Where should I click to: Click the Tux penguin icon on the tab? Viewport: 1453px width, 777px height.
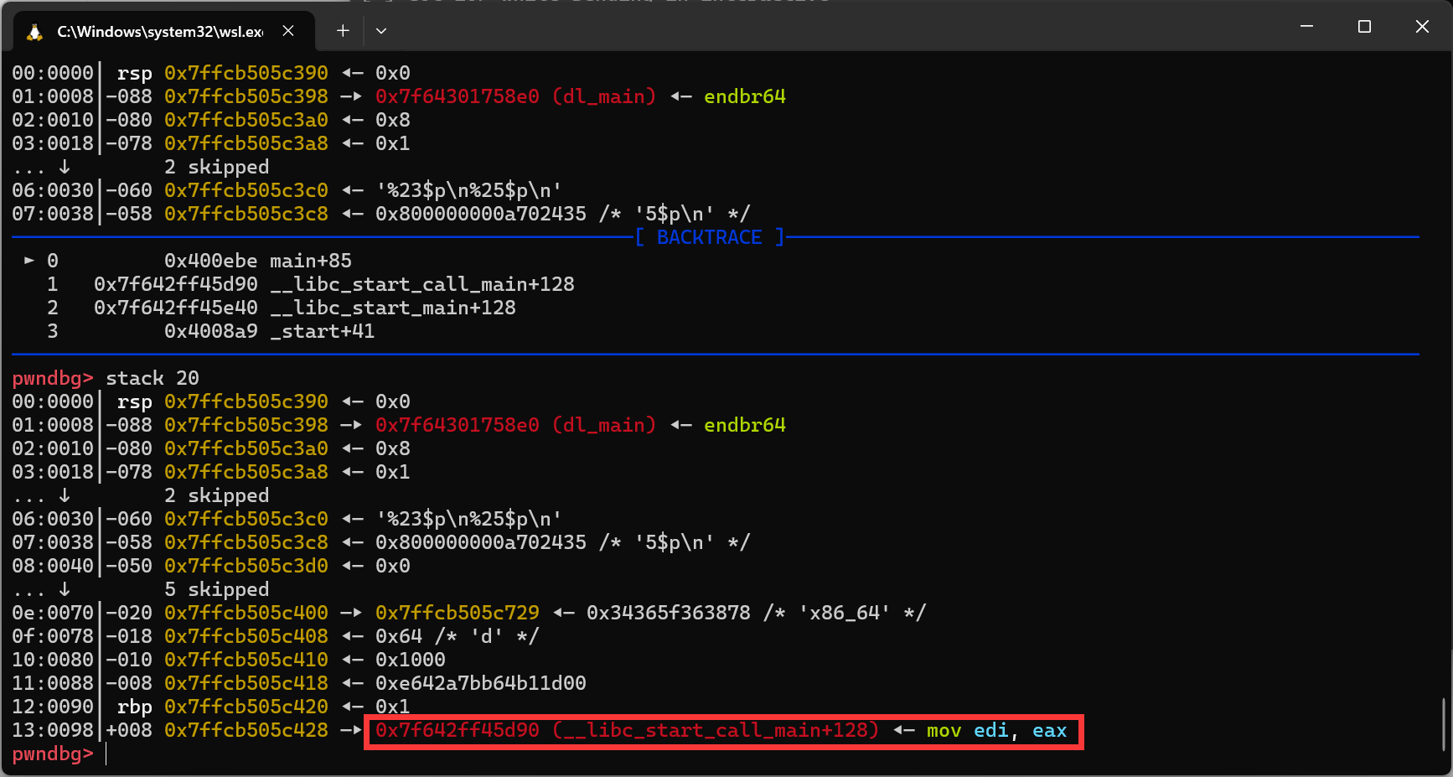(34, 32)
